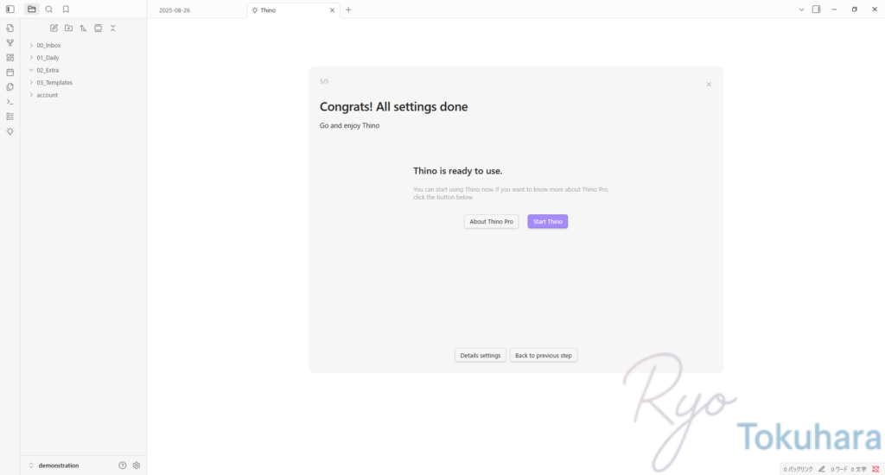Open command palette terminal icon
The height and width of the screenshot is (475, 885).
click(x=10, y=102)
